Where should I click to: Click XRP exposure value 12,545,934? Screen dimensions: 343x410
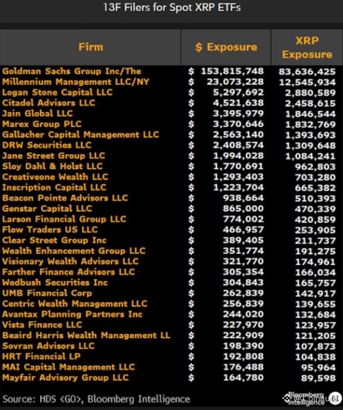pos(308,82)
